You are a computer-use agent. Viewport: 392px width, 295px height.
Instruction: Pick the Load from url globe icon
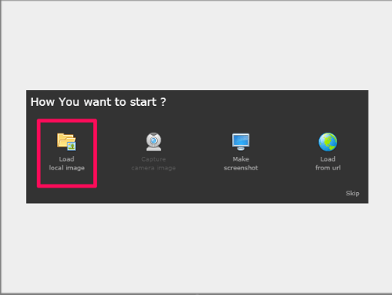coord(328,142)
